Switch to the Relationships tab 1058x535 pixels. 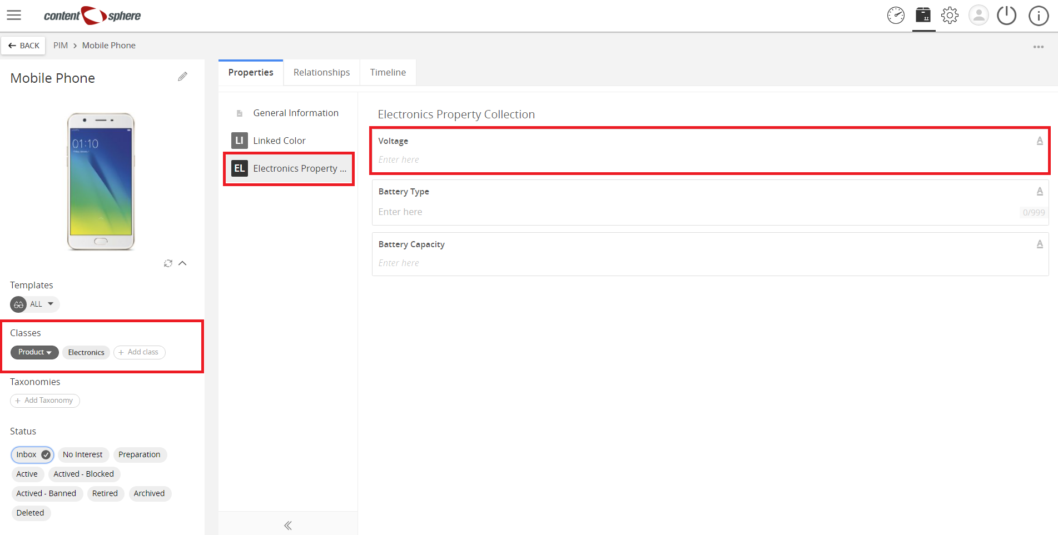coord(322,73)
